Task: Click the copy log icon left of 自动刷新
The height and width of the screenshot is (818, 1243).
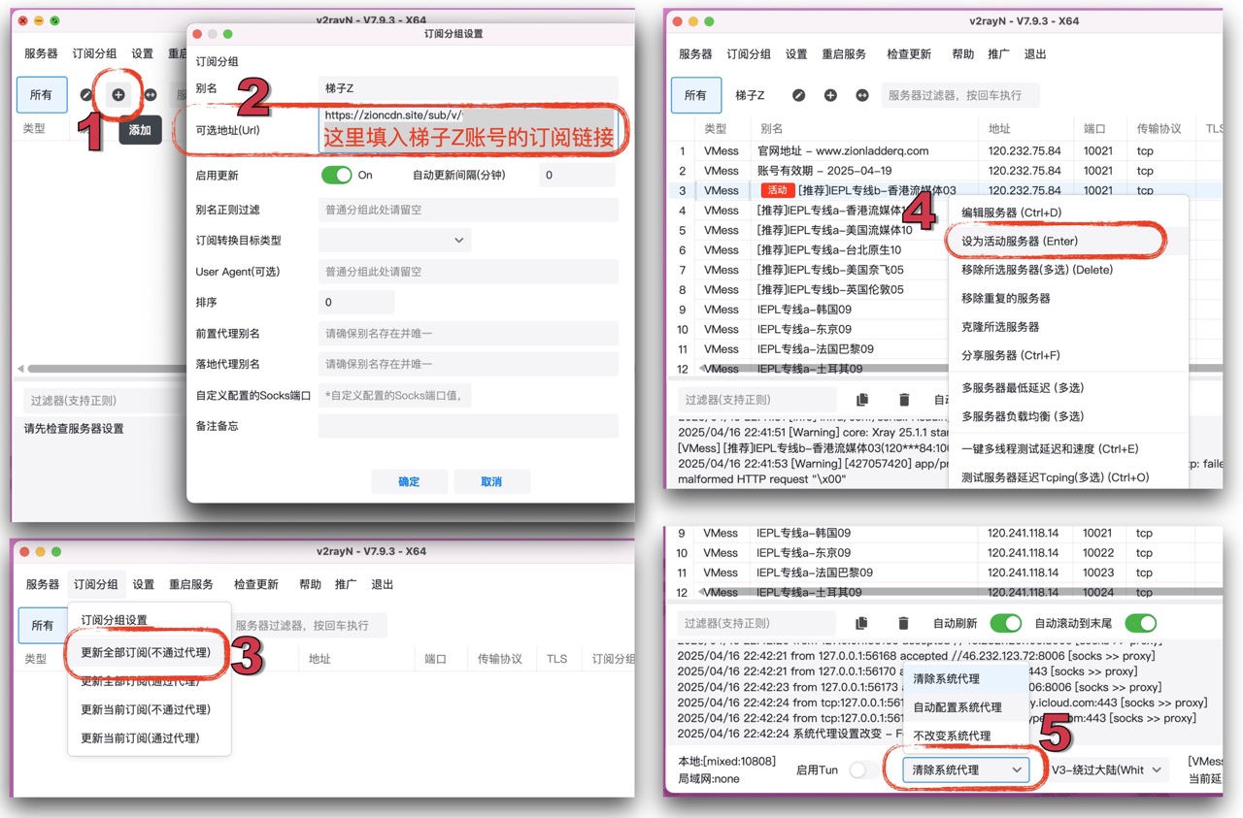Action: pyautogui.click(x=862, y=623)
